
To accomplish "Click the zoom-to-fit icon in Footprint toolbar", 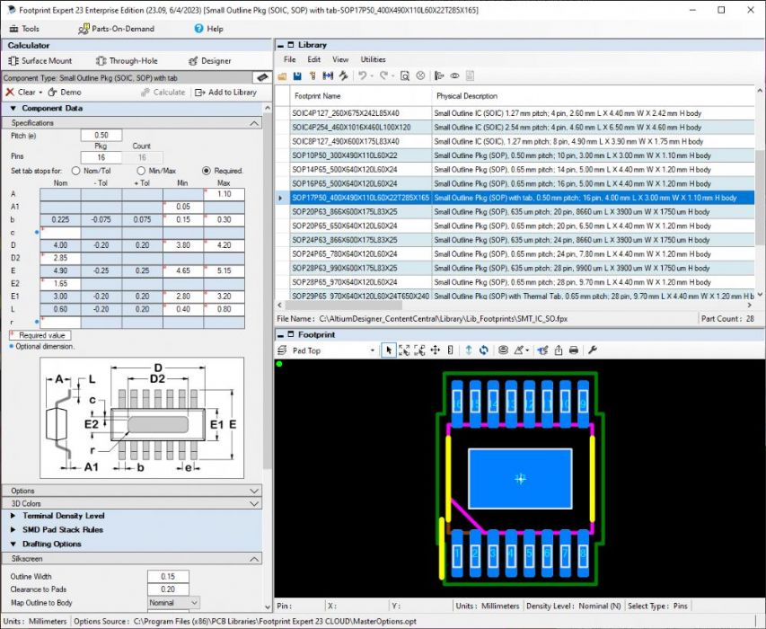I will click(x=404, y=350).
